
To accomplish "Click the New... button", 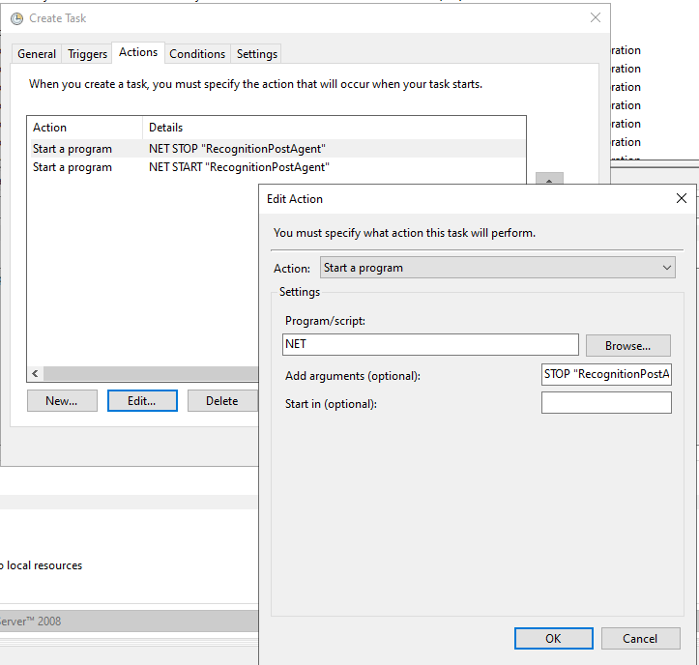I will tap(62, 401).
